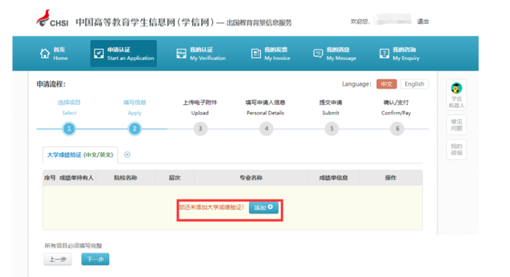This screenshot has width=510, height=277.
Task: Open My Message menu item
Action: (335, 54)
